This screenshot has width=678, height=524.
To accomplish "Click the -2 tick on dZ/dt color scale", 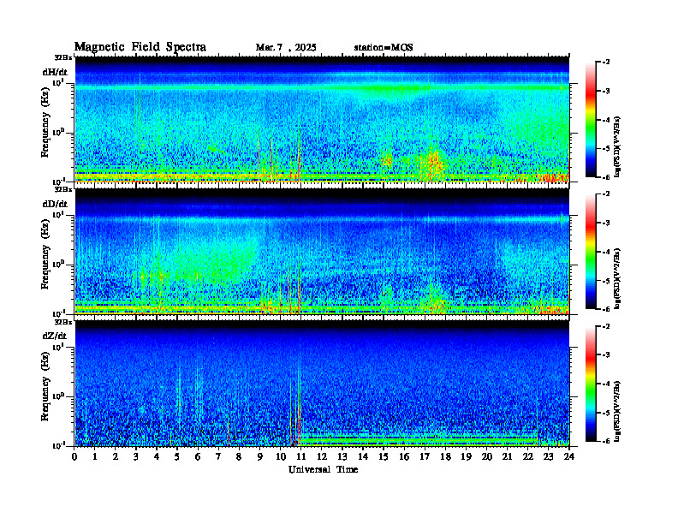I will tap(604, 326).
